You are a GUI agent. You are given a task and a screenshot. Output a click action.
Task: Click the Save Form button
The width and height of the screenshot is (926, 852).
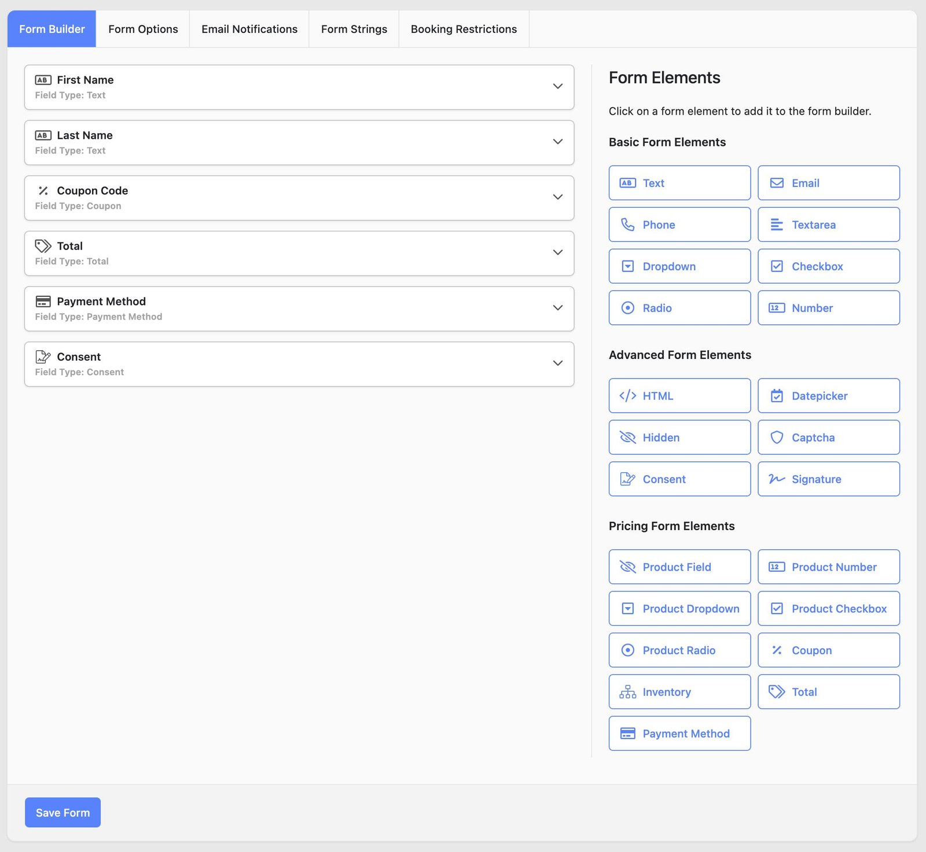pyautogui.click(x=63, y=813)
